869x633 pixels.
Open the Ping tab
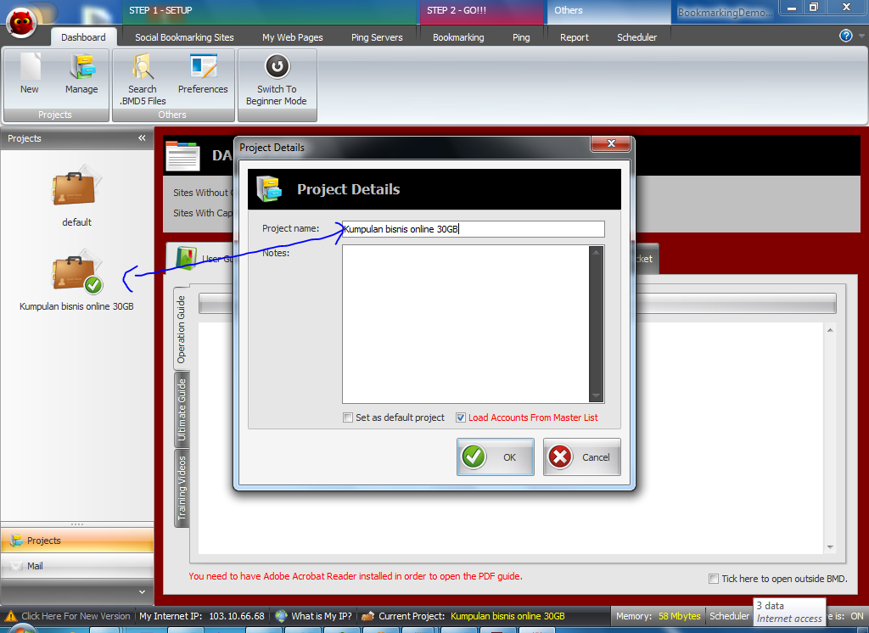[521, 37]
